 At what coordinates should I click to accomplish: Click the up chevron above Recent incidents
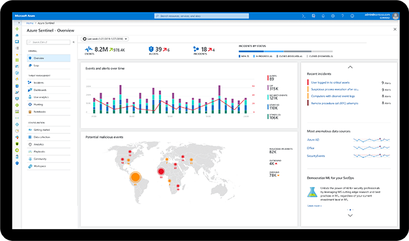coord(350,67)
